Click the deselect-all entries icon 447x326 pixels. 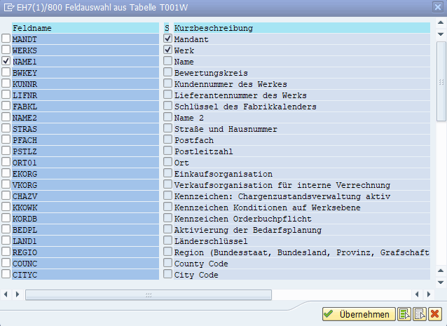(420, 314)
